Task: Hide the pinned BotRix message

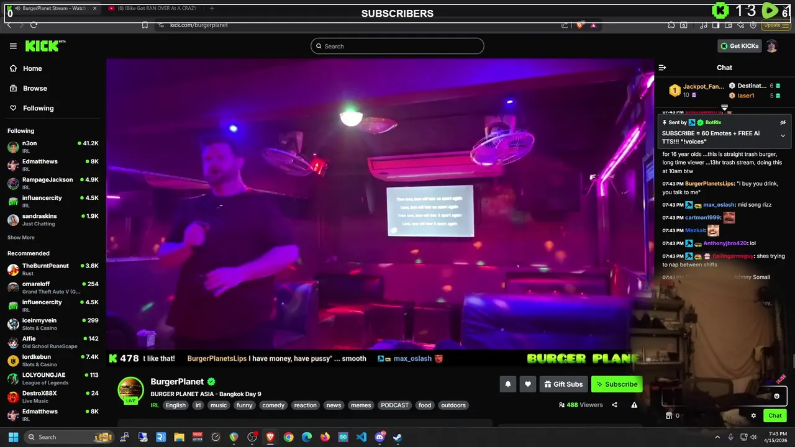Action: (783, 122)
